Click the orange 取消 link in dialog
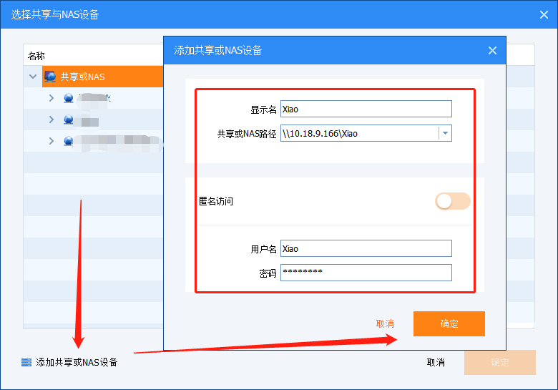Viewport: 558px width, 390px height. pyautogui.click(x=385, y=324)
